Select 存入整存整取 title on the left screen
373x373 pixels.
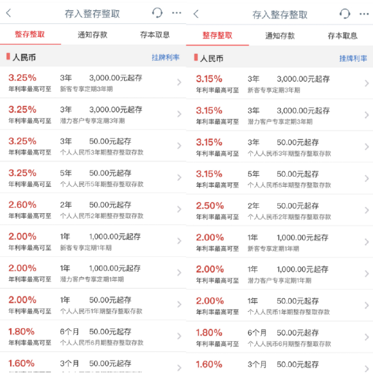pos(92,14)
